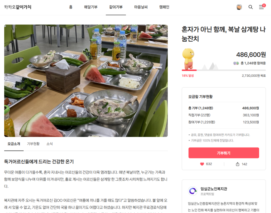Click the samgyetang meal photo
This screenshot has height=213, width=271.
click(x=86, y=81)
